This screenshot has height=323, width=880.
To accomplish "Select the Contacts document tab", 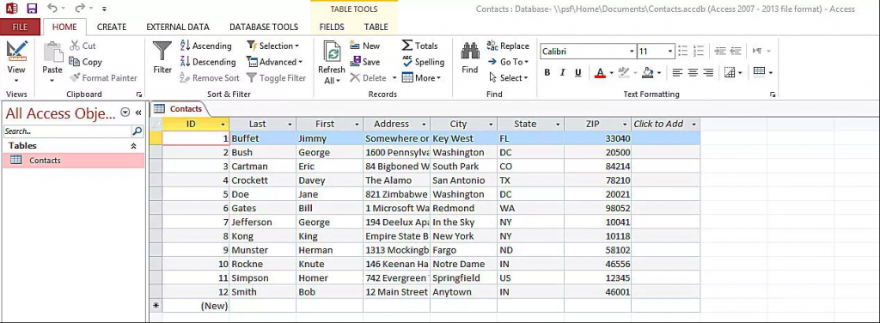I will pyautogui.click(x=180, y=109).
